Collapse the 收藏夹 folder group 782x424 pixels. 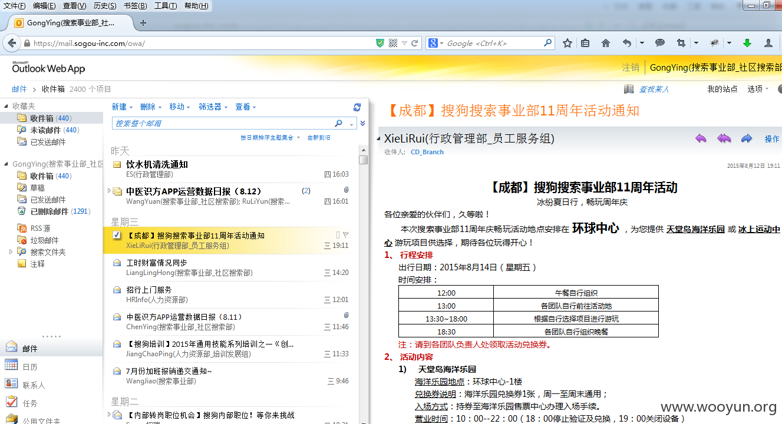click(x=7, y=106)
